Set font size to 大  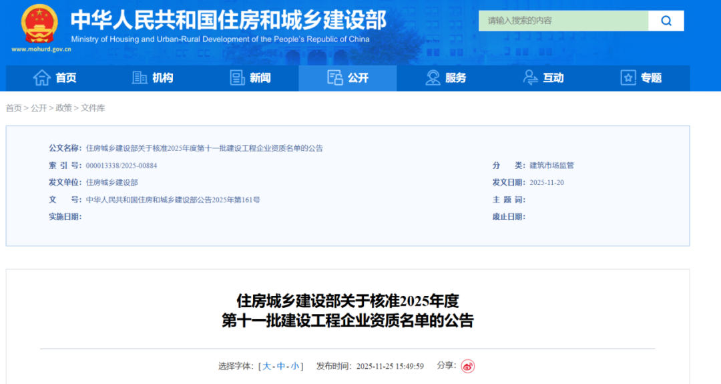(267, 366)
